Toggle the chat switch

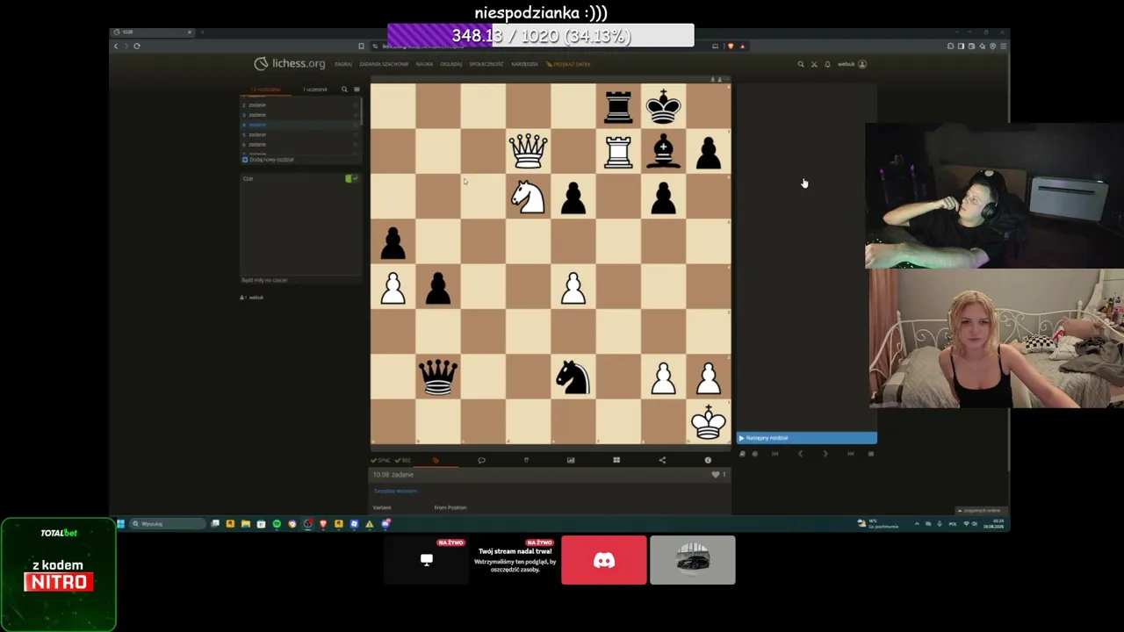pos(351,179)
